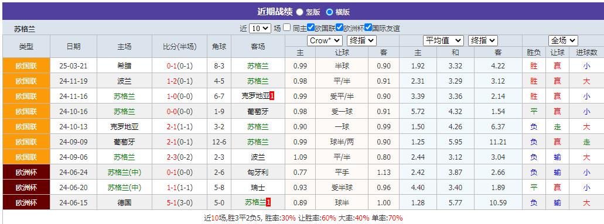Click the score 1-1(1-1) for 瑞士 match
This screenshot has height=224, width=604.
coord(179,187)
